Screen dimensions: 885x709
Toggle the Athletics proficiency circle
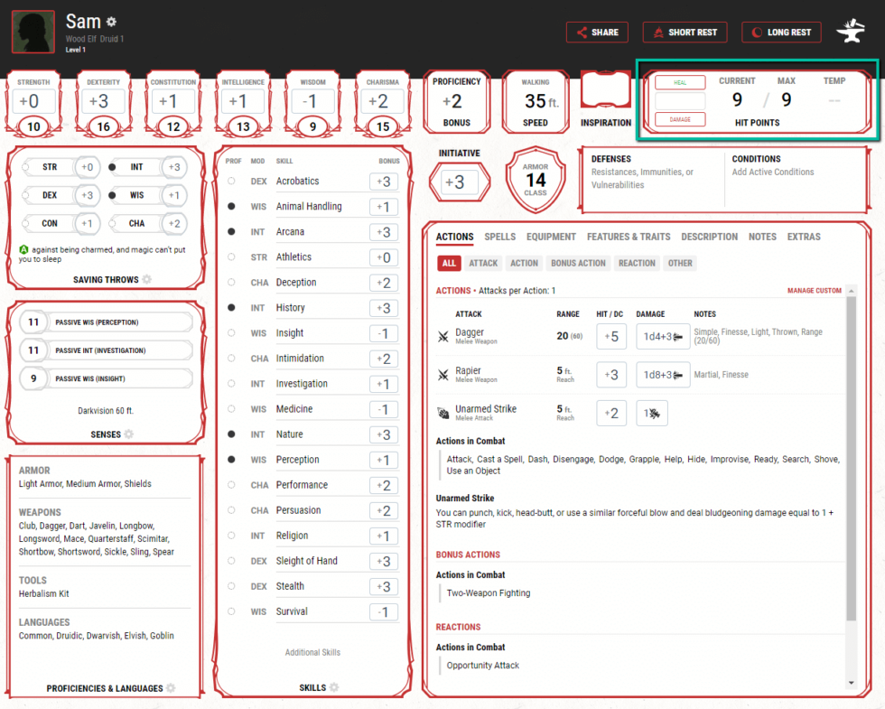coord(232,257)
